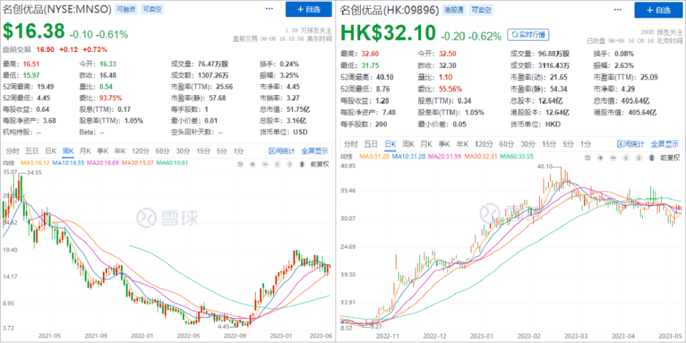This screenshot has height=343, width=686.
Task: Click the 名创优品(HK:09896) stock title
Action: [390, 10]
